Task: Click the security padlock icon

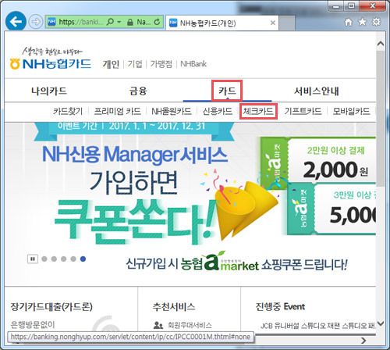Action: (130, 22)
